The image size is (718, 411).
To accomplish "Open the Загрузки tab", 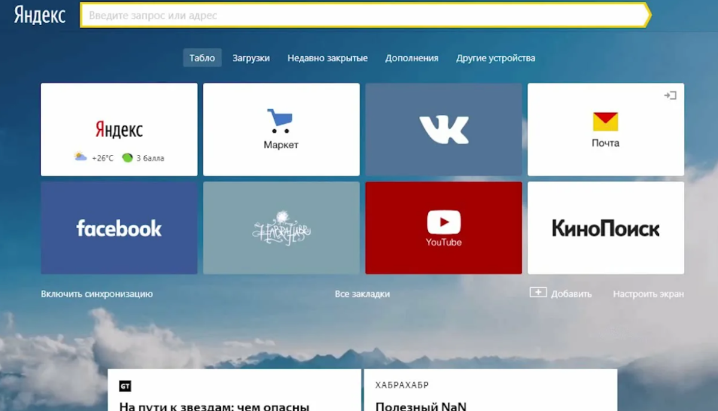I will pos(251,58).
